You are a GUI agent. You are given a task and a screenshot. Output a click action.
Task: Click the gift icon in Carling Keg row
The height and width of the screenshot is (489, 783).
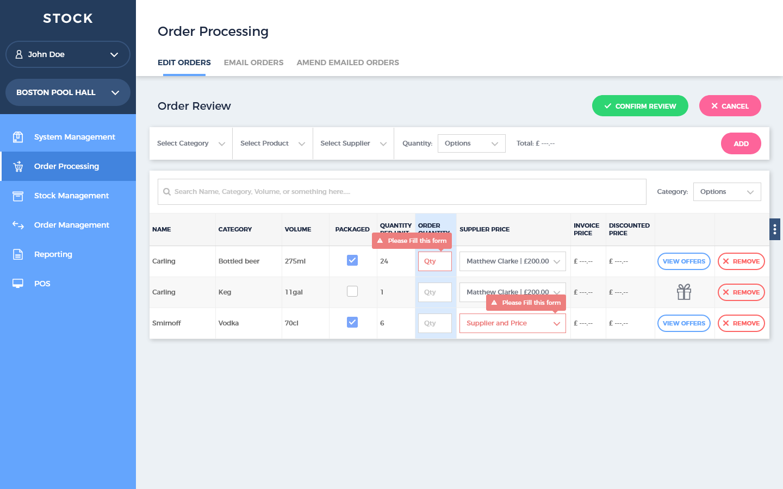coord(683,292)
